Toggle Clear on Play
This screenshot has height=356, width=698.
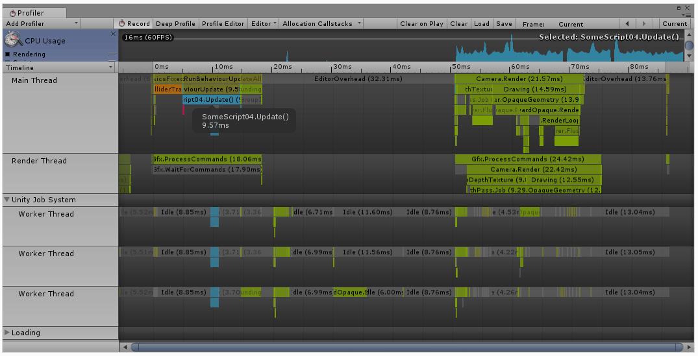(x=421, y=23)
